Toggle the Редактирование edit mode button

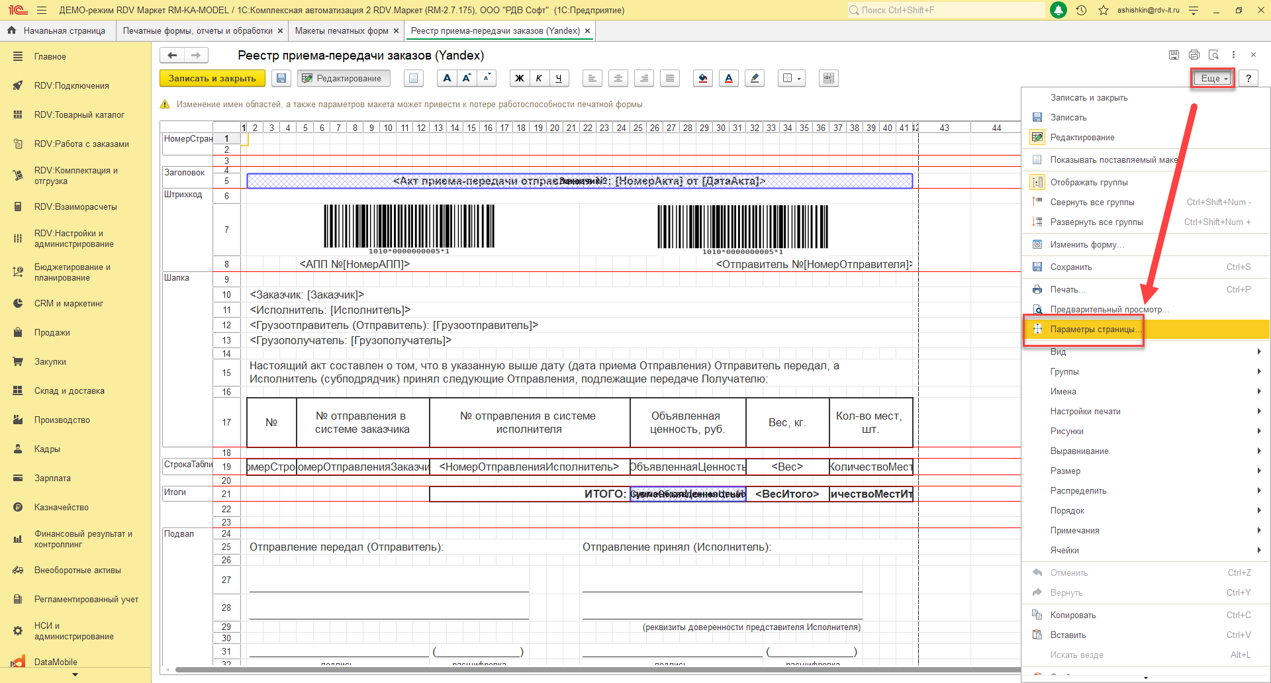(x=343, y=78)
